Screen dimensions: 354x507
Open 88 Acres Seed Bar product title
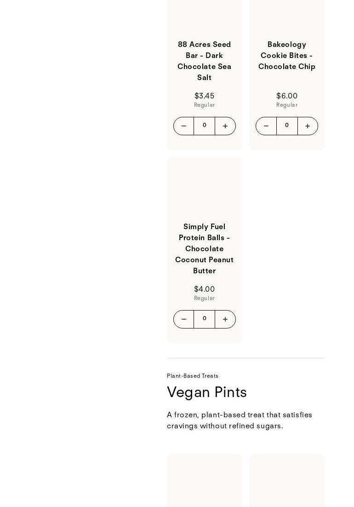point(205,61)
